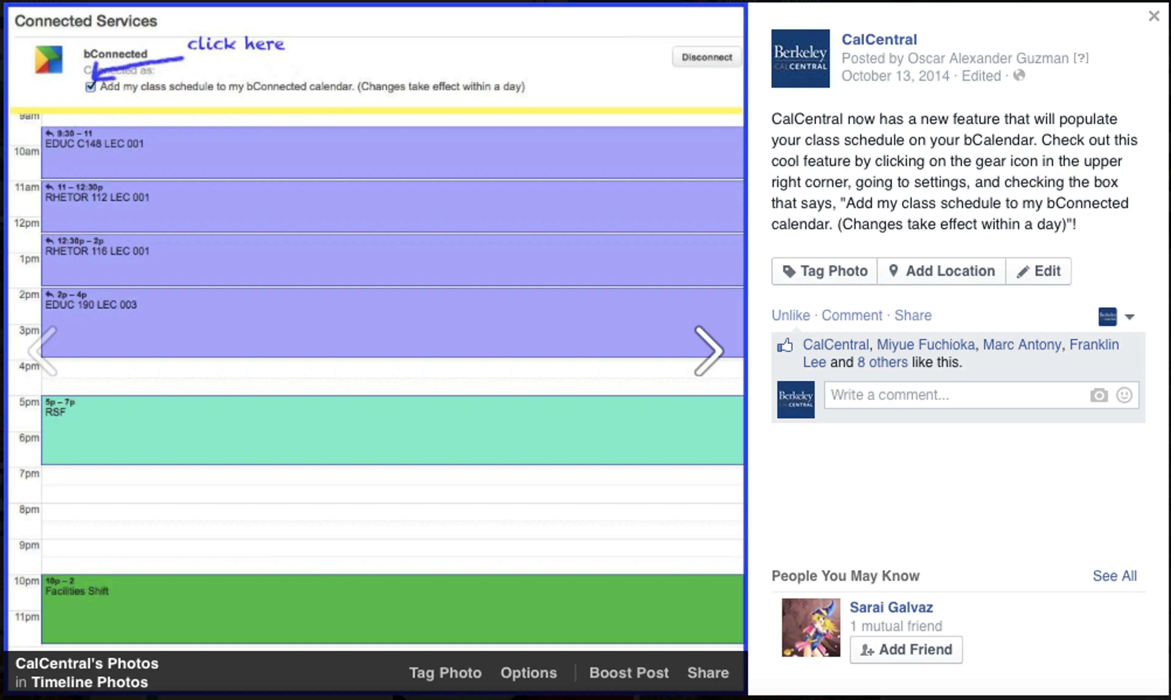Select the RSF 5p-7p calendar event
The width and height of the screenshot is (1171, 700).
click(392, 430)
